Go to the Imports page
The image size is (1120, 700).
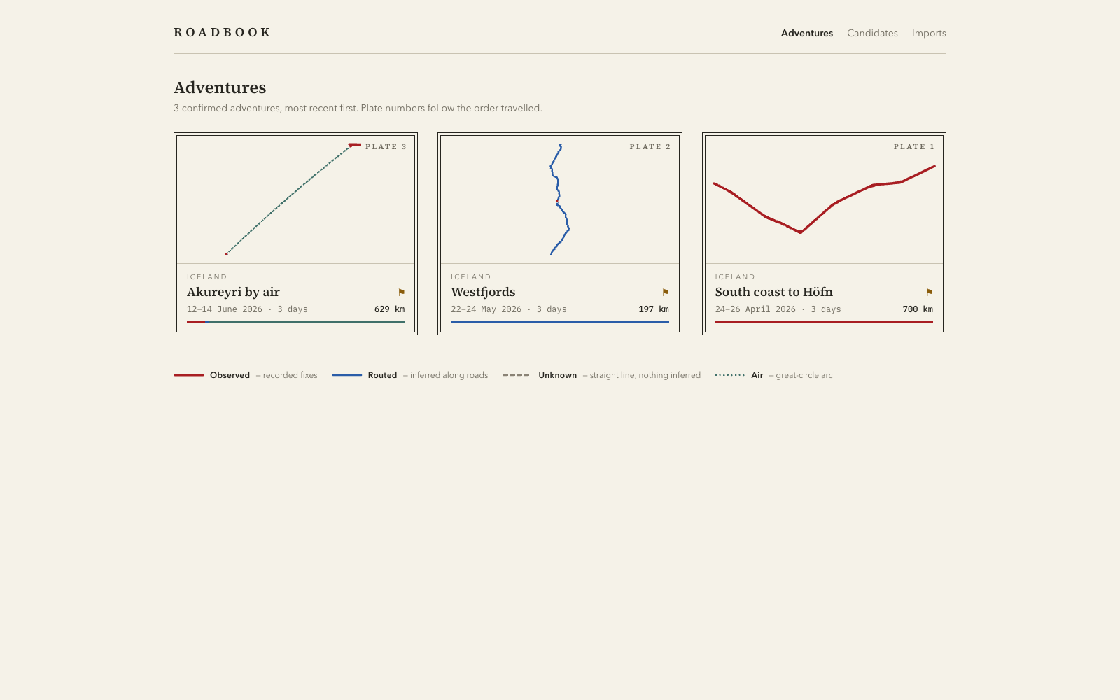[929, 33]
